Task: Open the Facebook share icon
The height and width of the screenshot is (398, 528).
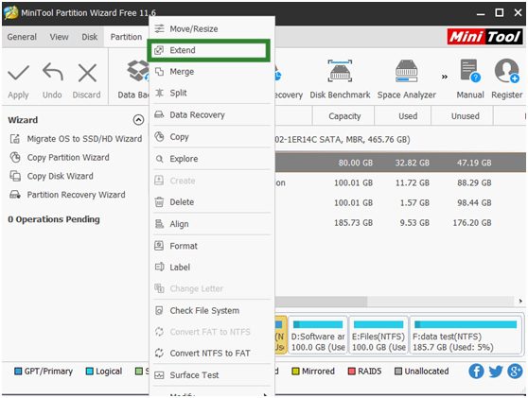Action: (x=476, y=372)
